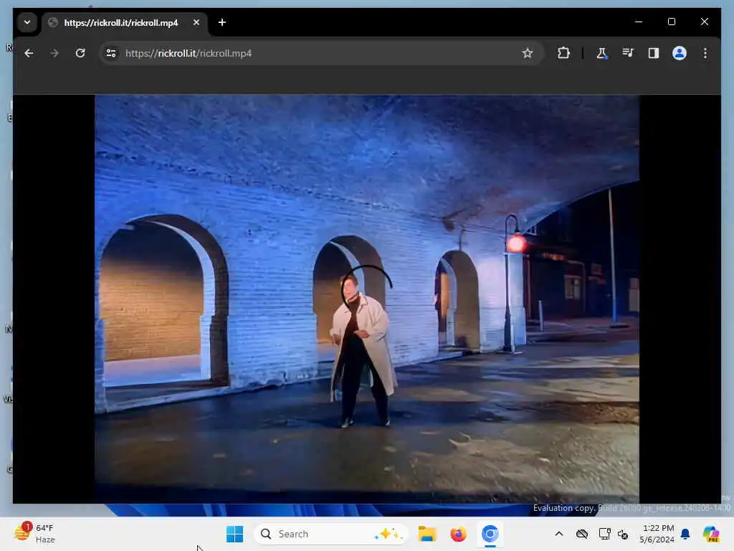The height and width of the screenshot is (551, 734).
Task: Bookmark this page with the star icon
Action: coord(528,53)
